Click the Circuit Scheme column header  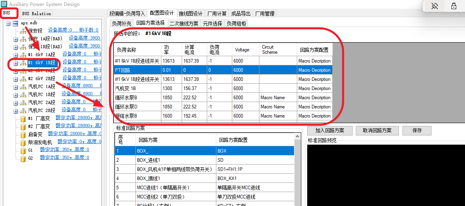click(278, 50)
